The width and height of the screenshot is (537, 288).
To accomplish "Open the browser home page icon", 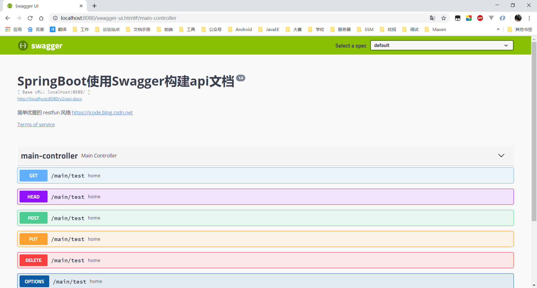I will click(41, 18).
